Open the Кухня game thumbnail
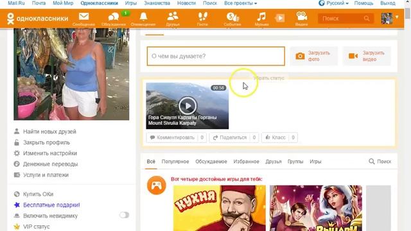 click(x=220, y=208)
